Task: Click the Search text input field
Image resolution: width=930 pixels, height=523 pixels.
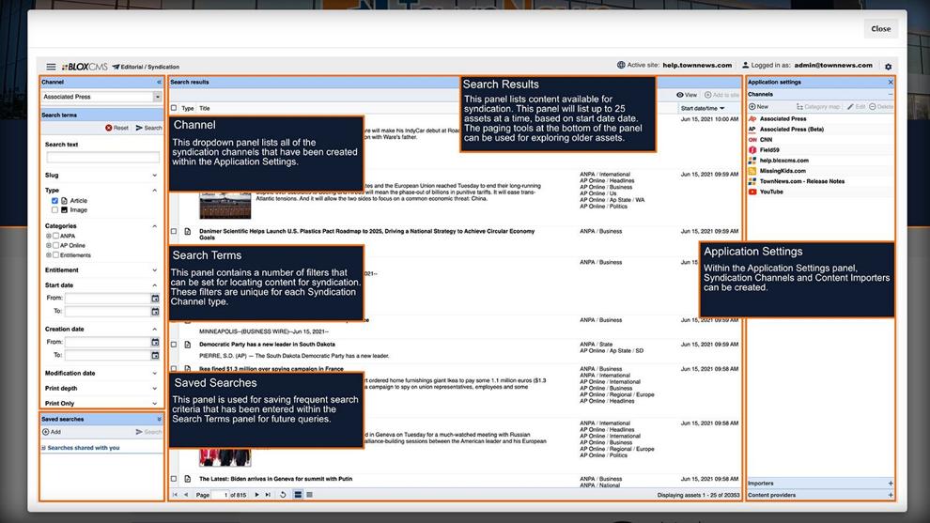Action: pos(102,157)
